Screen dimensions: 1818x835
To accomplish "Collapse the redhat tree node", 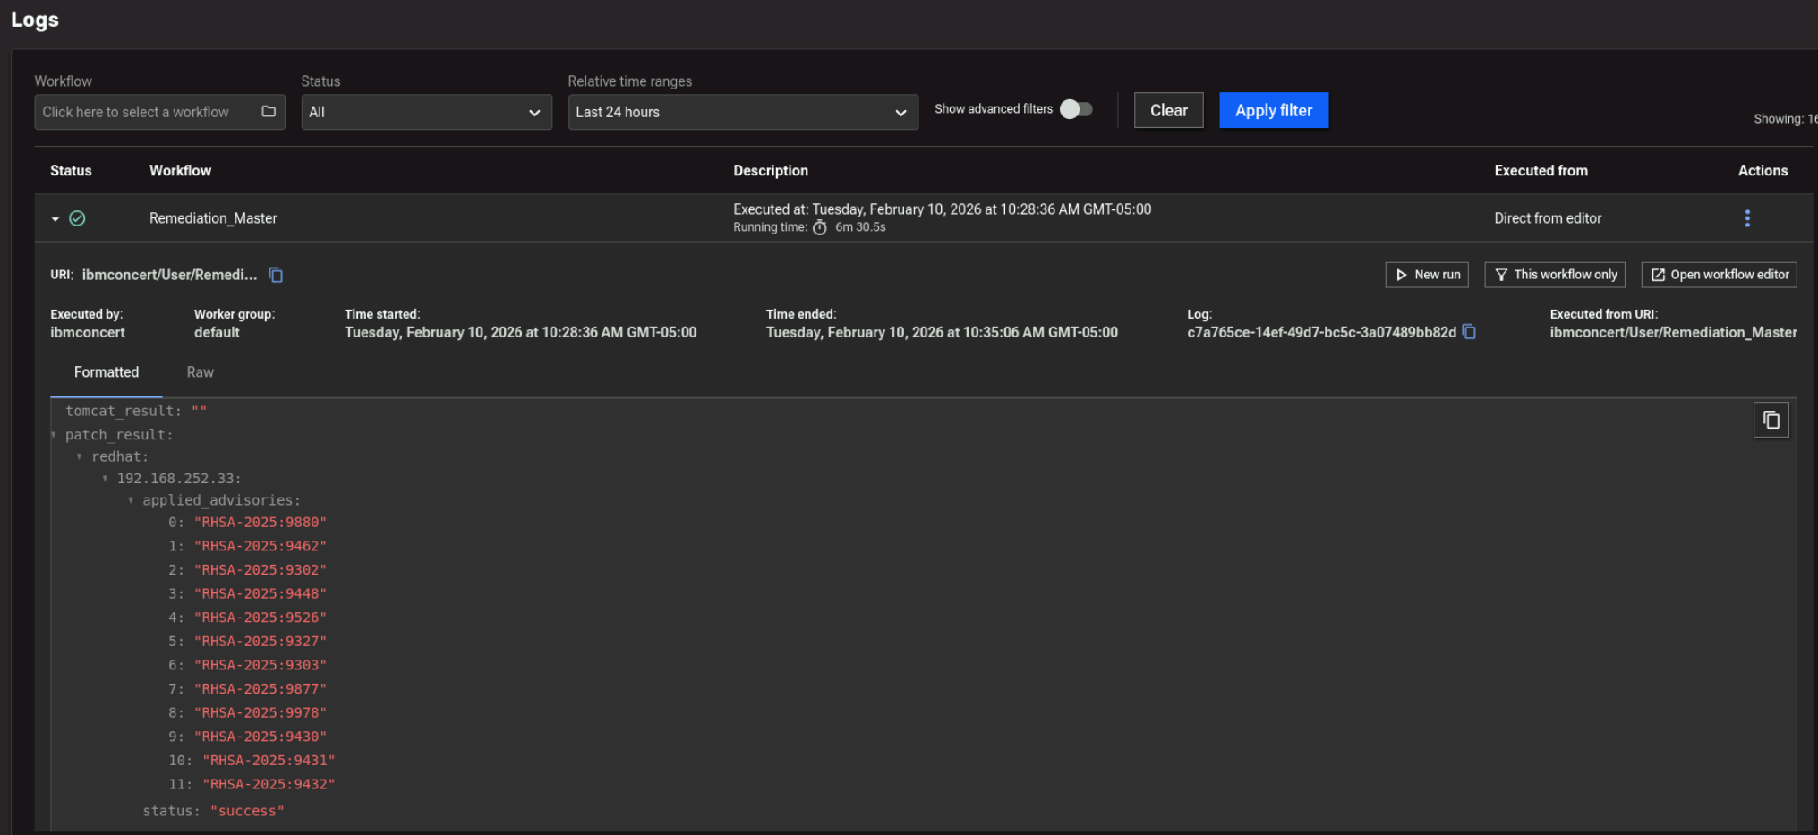I will point(80,457).
